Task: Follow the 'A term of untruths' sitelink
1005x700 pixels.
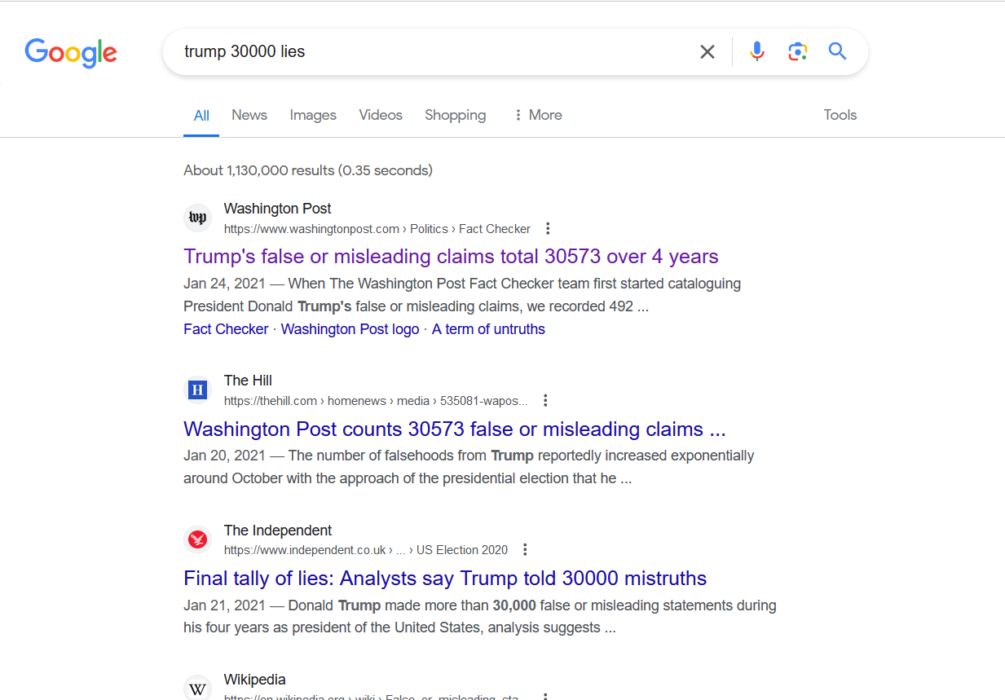Action: [x=488, y=329]
